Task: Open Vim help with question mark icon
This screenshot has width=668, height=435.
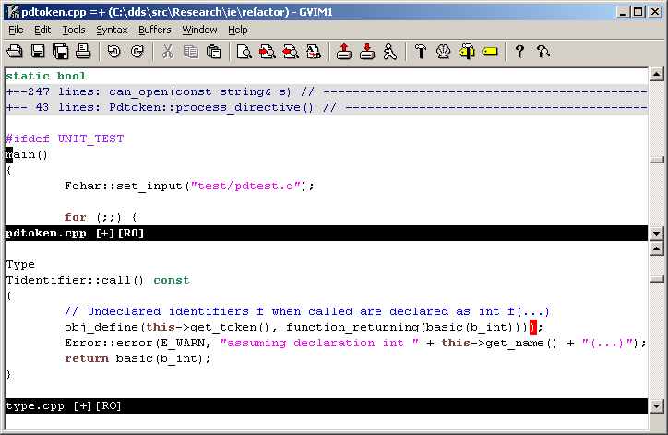Action: [x=519, y=52]
